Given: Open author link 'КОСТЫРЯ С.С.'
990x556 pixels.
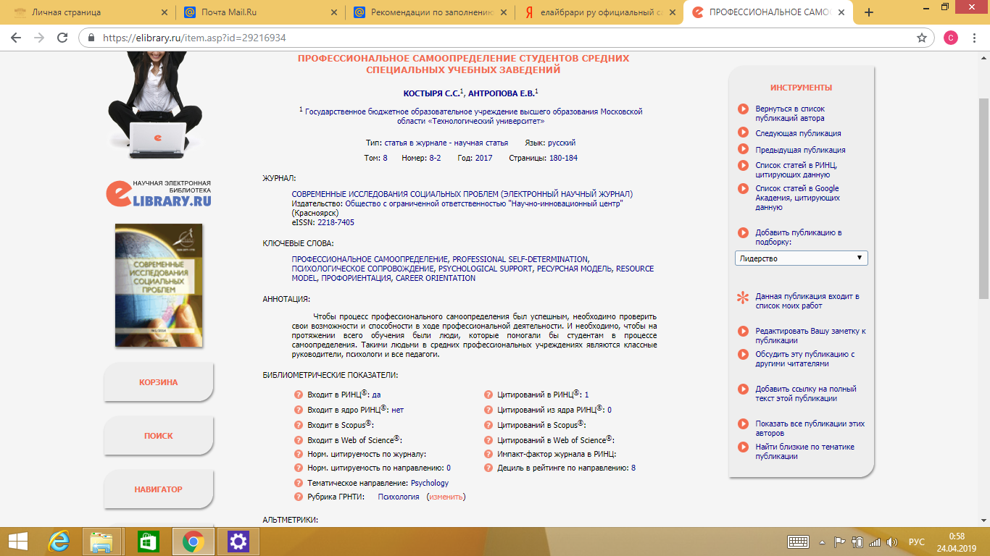Looking at the screenshot, I should pyautogui.click(x=431, y=93).
